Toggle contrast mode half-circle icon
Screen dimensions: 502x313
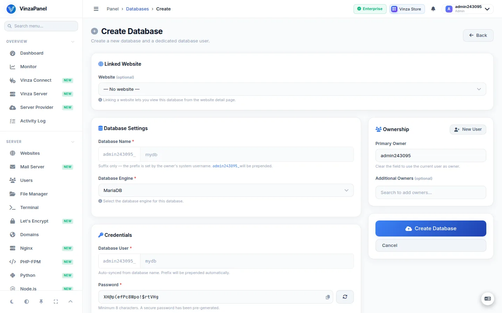click(26, 302)
